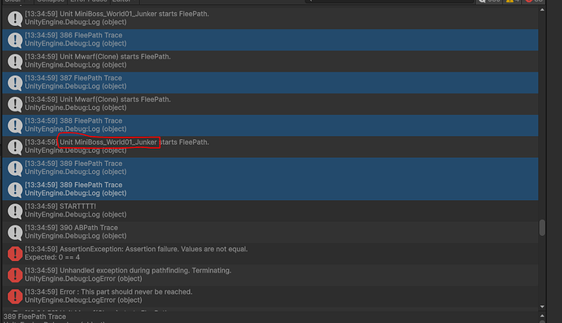Screen dimensions: 562x323
Task: Click the info icon of 386 FleePath Trace entry
Action: (15, 40)
